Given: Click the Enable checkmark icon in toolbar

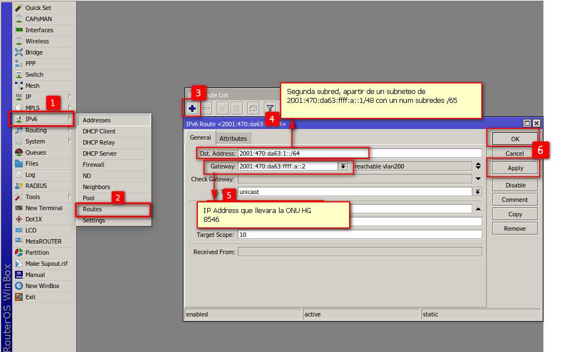Looking at the screenshot, I should (x=222, y=108).
